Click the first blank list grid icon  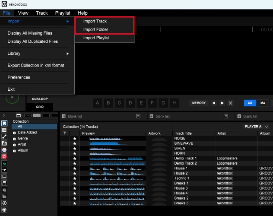click(x=64, y=116)
